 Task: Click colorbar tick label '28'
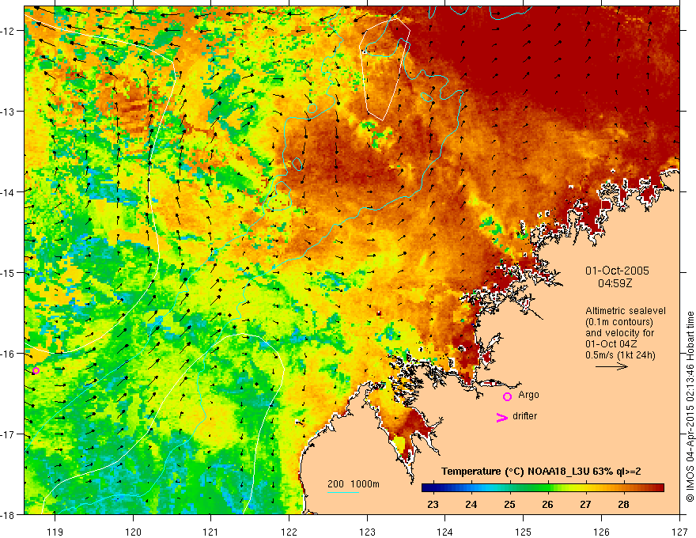pos(624,504)
